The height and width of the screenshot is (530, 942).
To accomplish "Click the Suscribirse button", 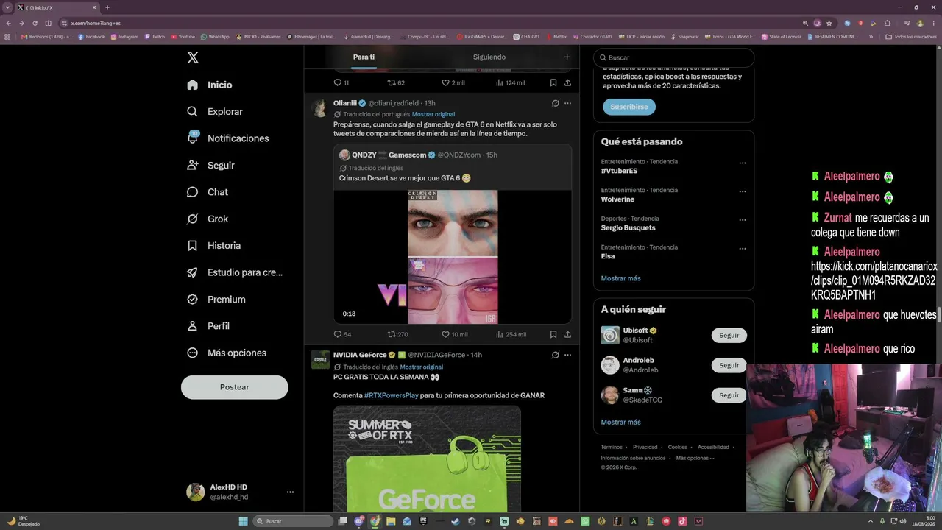I will click(629, 107).
